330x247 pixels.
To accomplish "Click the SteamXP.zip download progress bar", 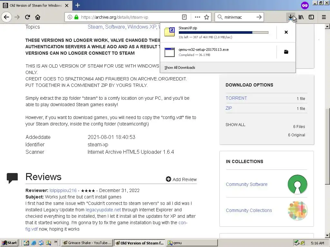I will click(x=224, y=32).
